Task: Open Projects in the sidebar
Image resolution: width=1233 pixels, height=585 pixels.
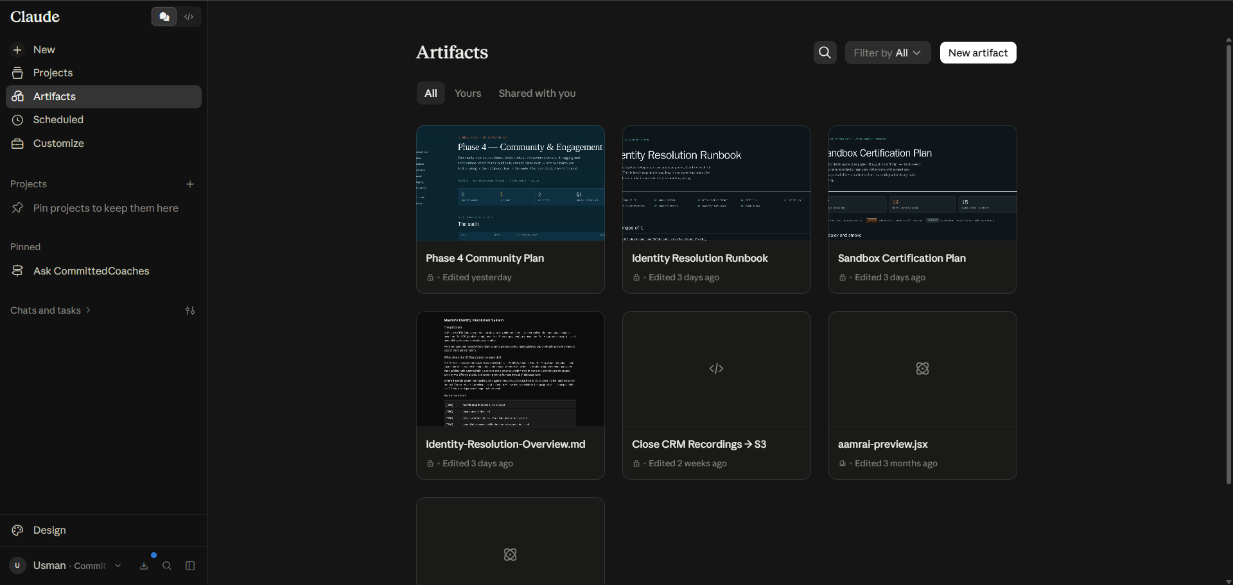Action: pyautogui.click(x=103, y=72)
